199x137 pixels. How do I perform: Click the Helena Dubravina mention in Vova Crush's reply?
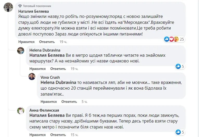(x=58, y=82)
